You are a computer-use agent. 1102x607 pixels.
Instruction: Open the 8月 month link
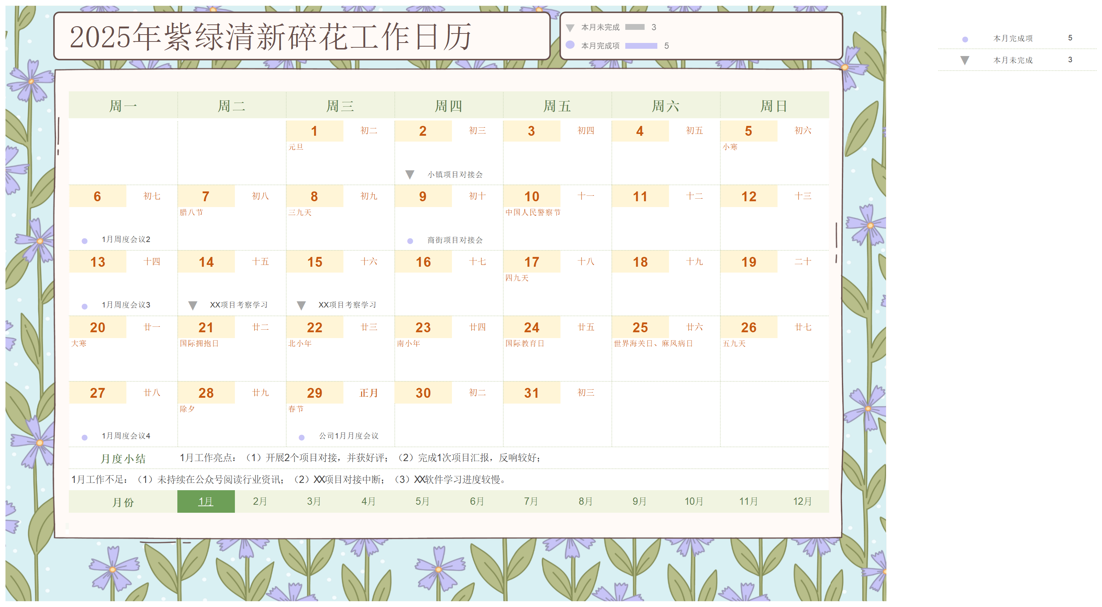click(x=585, y=501)
